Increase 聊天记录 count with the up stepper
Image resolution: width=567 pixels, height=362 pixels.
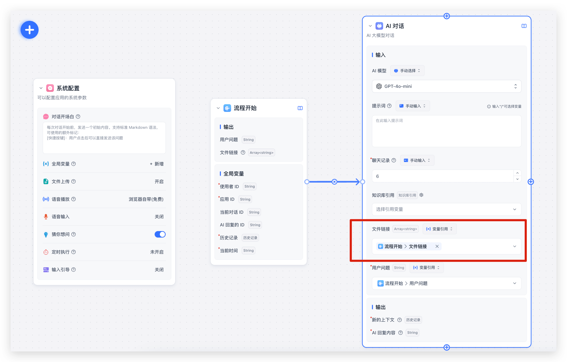coord(517,173)
